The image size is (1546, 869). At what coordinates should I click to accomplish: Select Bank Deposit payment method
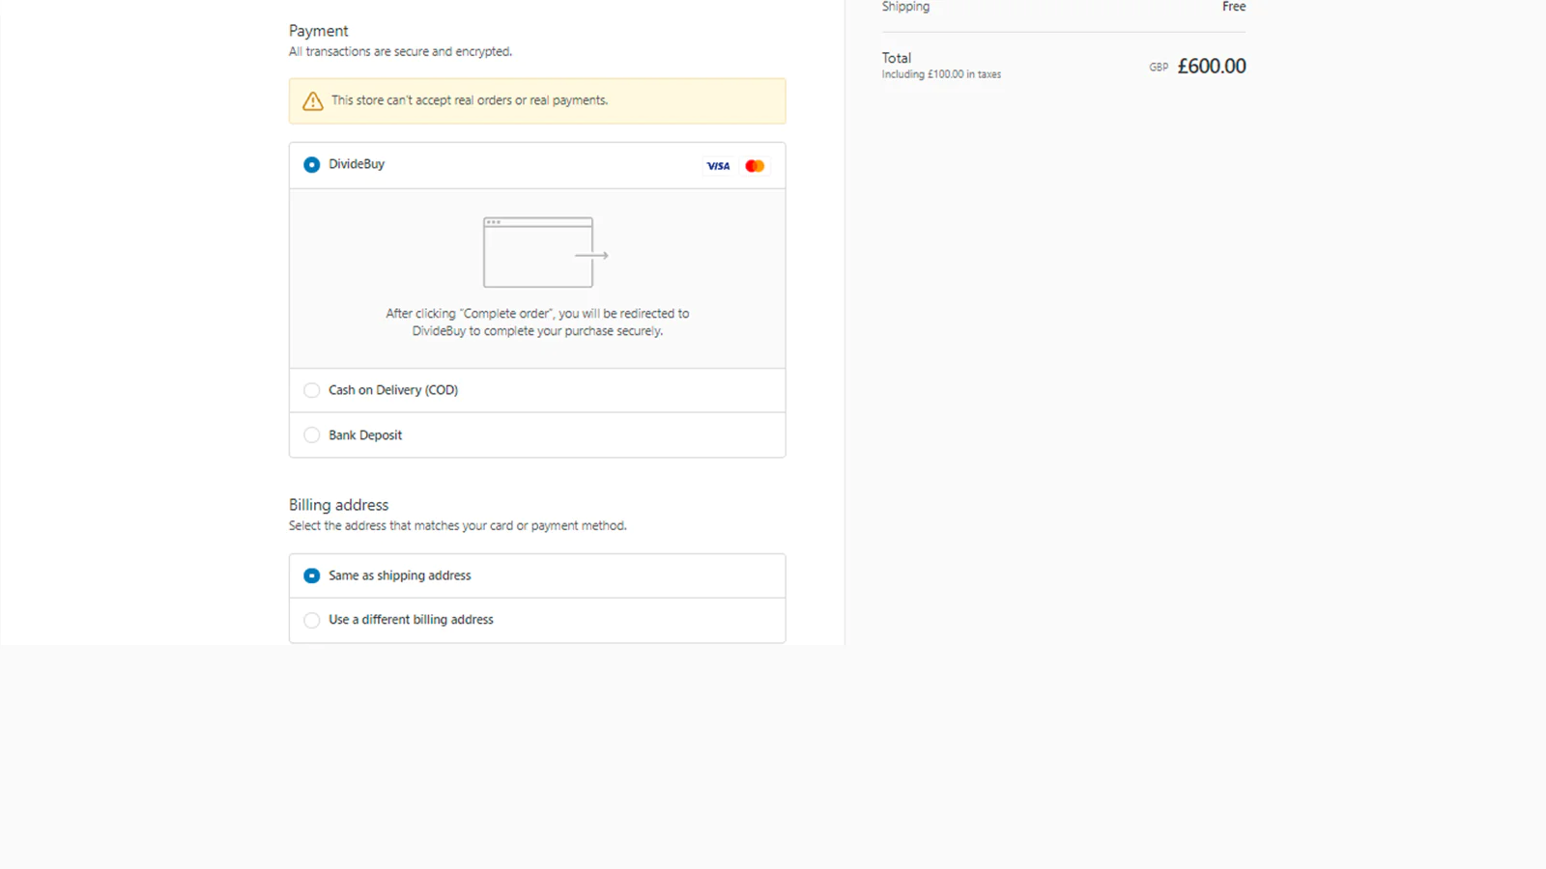pyautogui.click(x=311, y=435)
